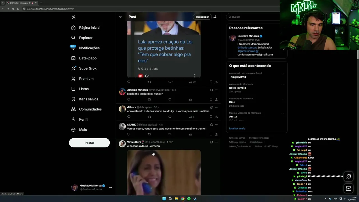Image resolution: width=359 pixels, height=202 pixels.
Task: Open Spotify from the taskbar
Action: pyautogui.click(x=189, y=199)
